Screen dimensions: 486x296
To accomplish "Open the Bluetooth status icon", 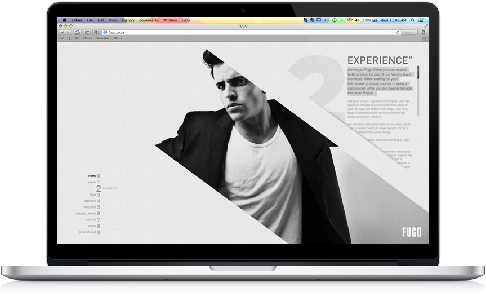I will pyautogui.click(x=342, y=20).
